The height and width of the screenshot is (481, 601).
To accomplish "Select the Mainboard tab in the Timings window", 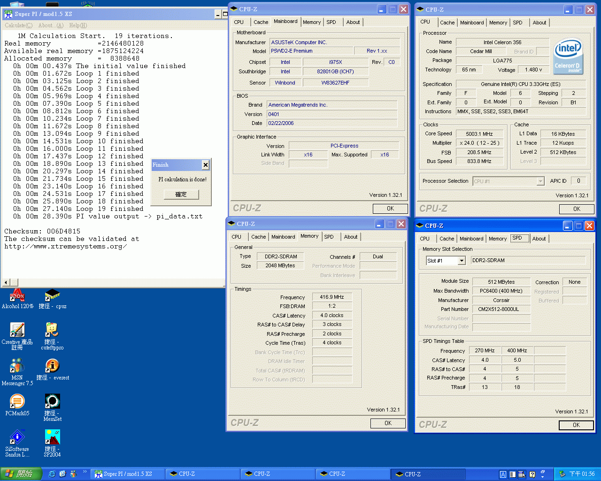I will pos(283,237).
